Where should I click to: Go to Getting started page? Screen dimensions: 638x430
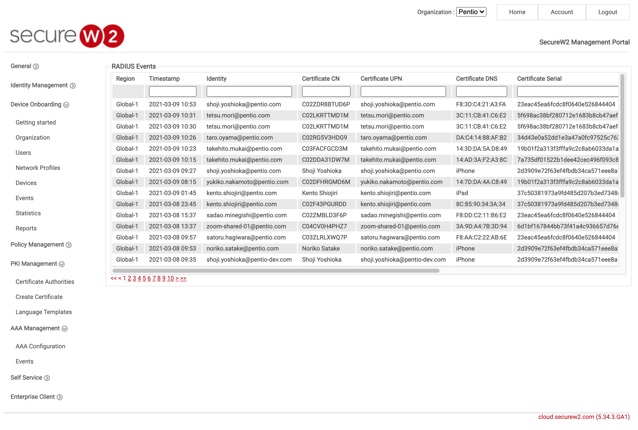(x=36, y=122)
